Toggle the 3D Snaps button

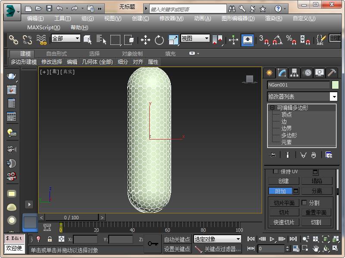coord(264,40)
